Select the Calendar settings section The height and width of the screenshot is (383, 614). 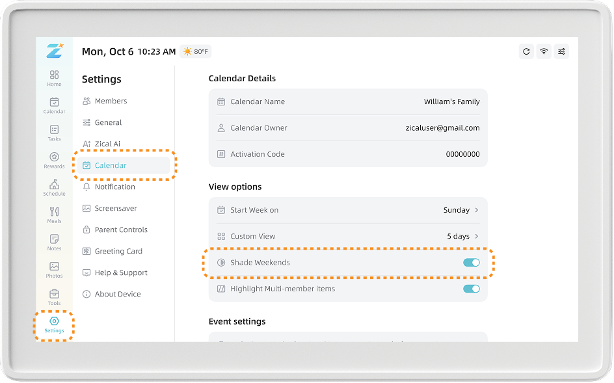[x=124, y=165]
